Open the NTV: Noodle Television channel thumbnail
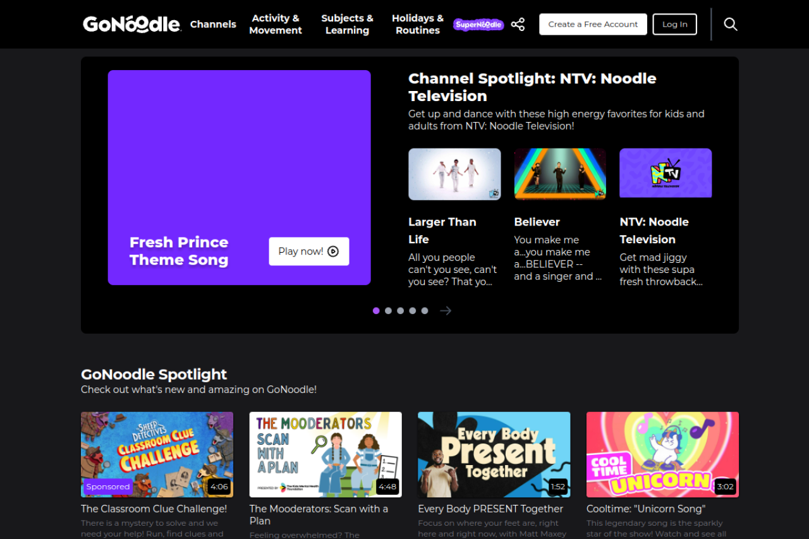This screenshot has height=539, width=809. click(x=666, y=173)
